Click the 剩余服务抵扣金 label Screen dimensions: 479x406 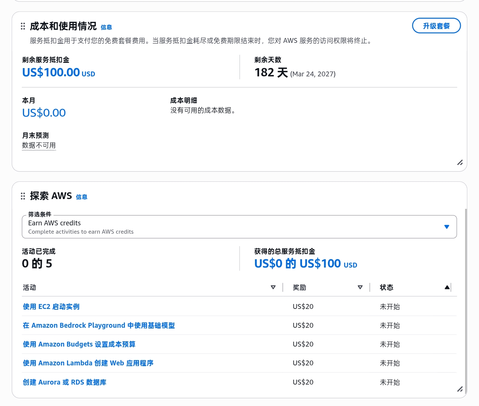coord(46,60)
